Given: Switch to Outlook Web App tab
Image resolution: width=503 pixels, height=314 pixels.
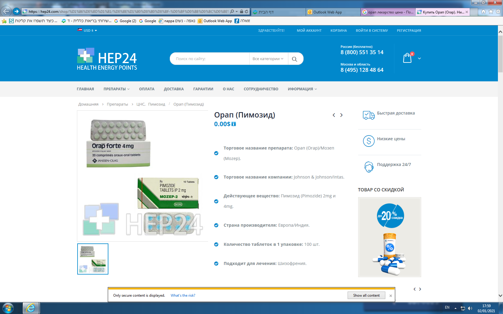Looking at the screenshot, I should (333, 12).
